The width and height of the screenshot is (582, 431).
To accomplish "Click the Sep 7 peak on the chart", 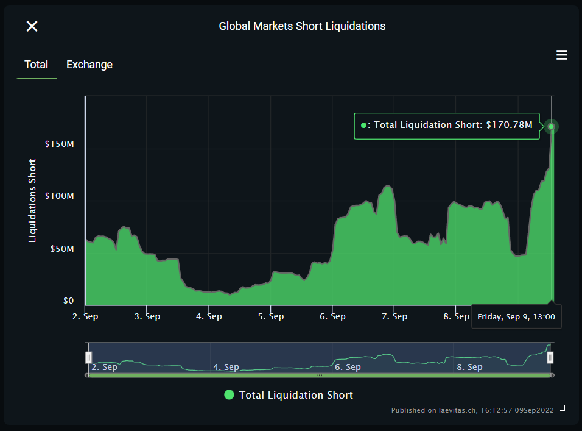I will tap(388, 186).
